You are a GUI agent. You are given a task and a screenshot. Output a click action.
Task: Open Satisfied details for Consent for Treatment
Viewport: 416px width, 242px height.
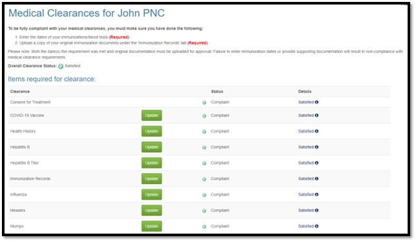click(x=306, y=102)
